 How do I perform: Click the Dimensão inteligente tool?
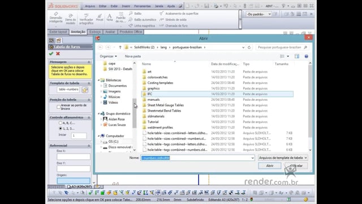click(x=56, y=18)
